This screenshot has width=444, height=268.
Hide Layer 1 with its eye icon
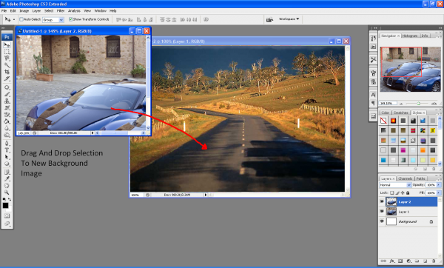[382, 211]
